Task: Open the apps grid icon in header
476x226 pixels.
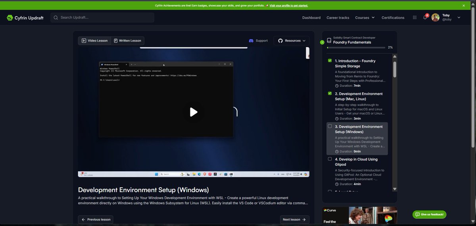Action: coord(415,17)
